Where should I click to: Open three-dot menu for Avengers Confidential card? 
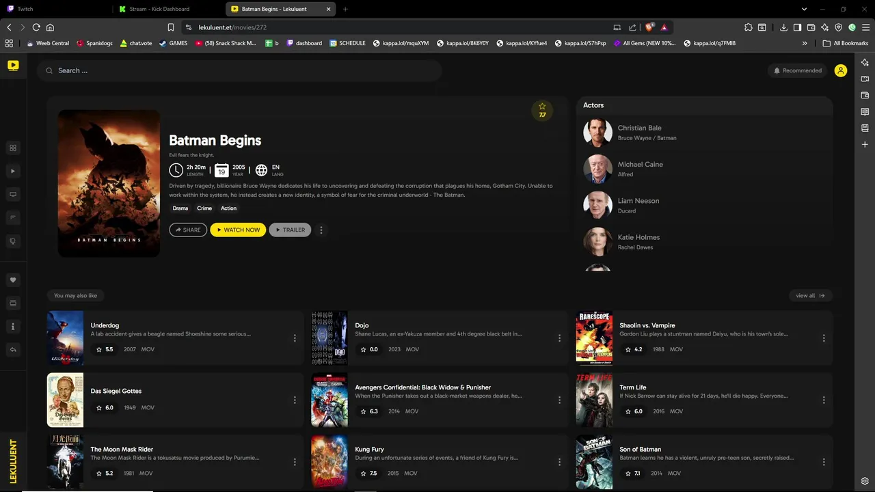point(559,400)
